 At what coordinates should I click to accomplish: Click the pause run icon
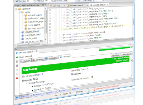click(x=17, y=62)
